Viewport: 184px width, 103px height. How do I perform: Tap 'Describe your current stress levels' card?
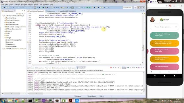(164, 51)
